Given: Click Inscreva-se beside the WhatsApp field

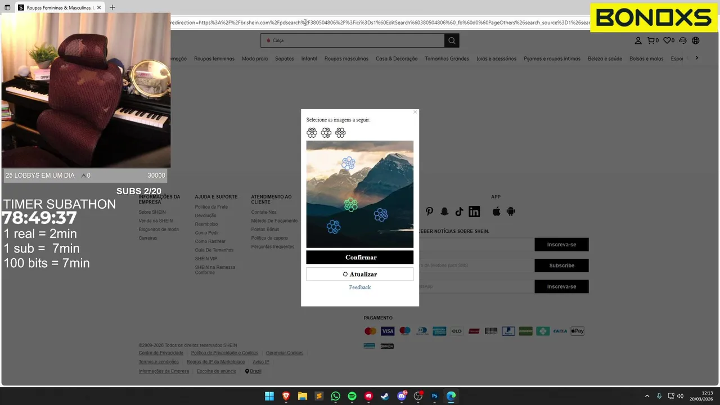Looking at the screenshot, I should pos(561,286).
